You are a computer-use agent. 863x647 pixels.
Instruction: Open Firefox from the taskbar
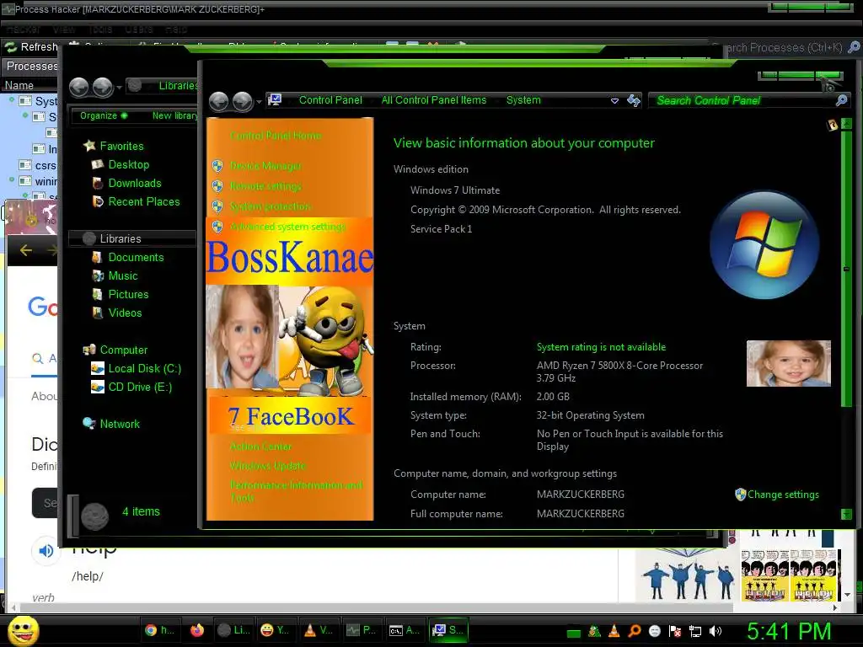pos(196,630)
